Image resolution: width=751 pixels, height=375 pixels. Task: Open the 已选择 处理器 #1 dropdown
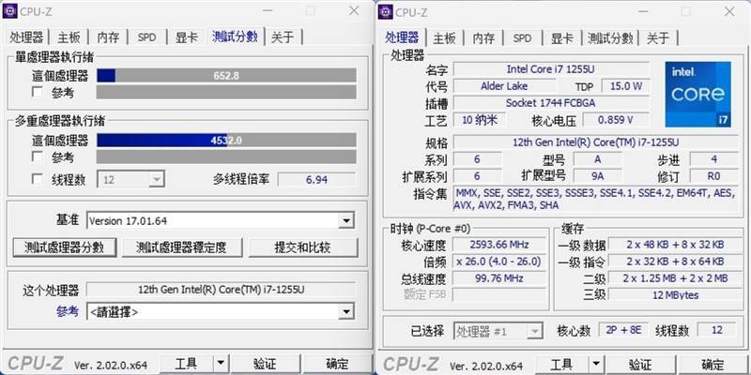point(498,331)
